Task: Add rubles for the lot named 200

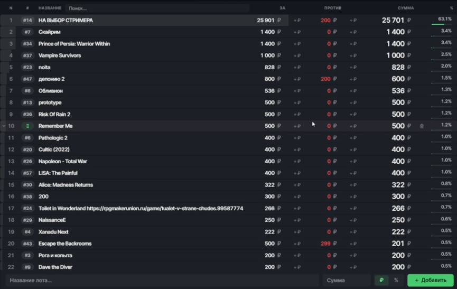Action: click(297, 197)
